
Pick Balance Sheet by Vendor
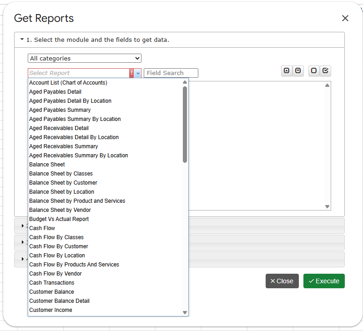pyautogui.click(x=106, y=210)
